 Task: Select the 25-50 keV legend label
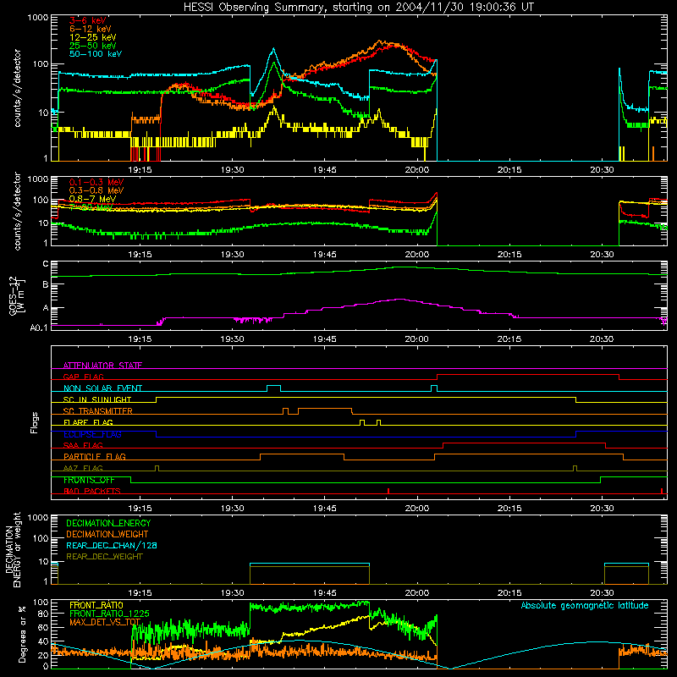point(93,46)
